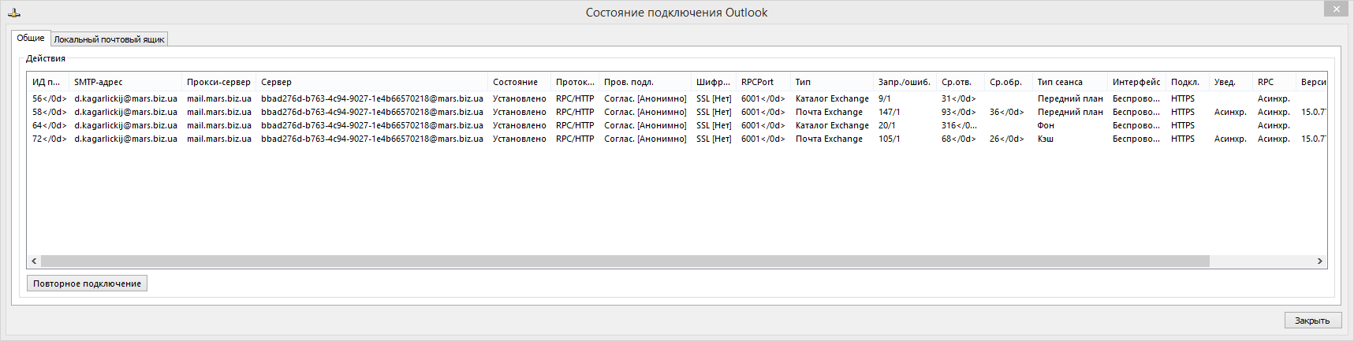The width and height of the screenshot is (1354, 341).
Task: Sort by the Прокси-сервер column header
Action: 218,82
